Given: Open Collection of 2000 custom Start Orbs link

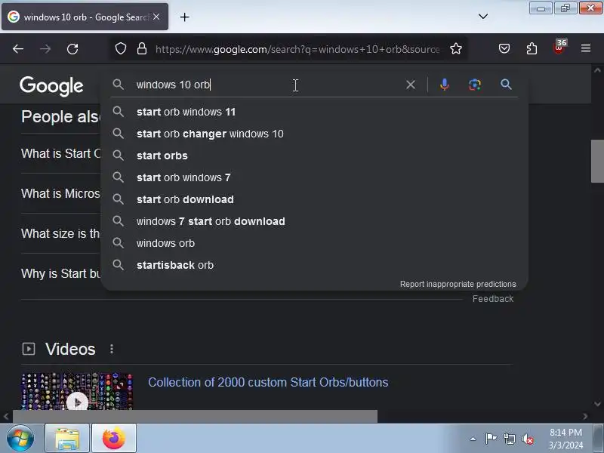Looking at the screenshot, I should pos(268,382).
